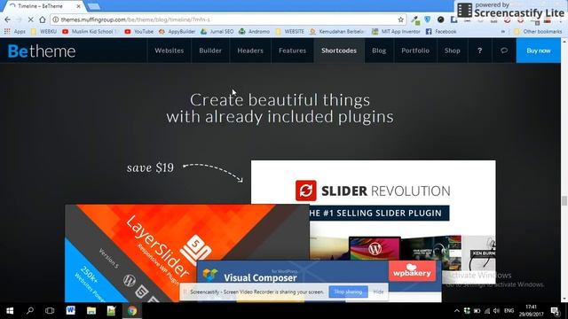Hide the Screencastify sharing notification
This screenshot has width=568, height=319.
tap(378, 292)
